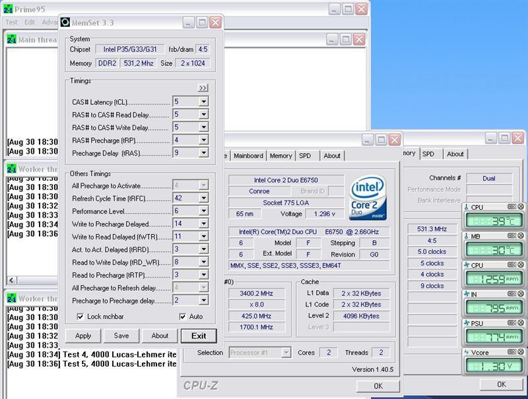Click the Save button in MemSet

pos(121,336)
